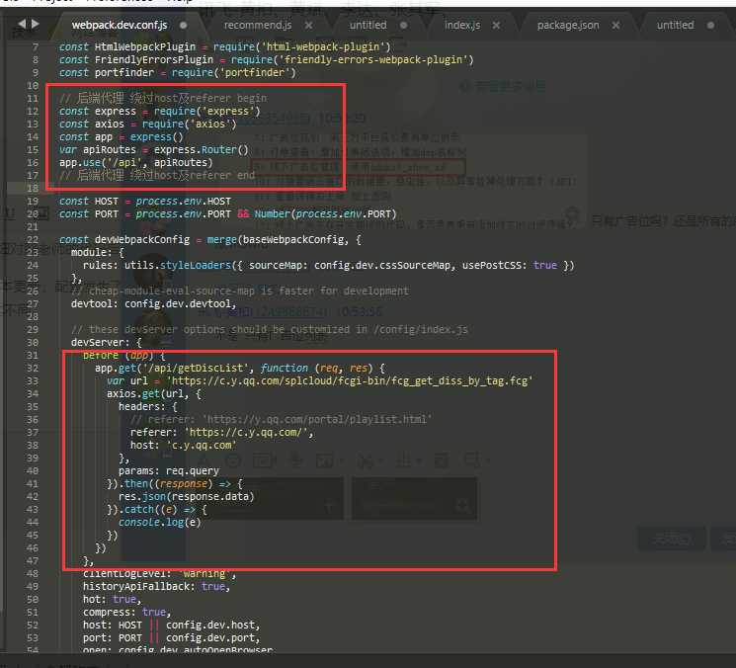Click "params: req.query" line
The image size is (736, 668).
click(169, 470)
